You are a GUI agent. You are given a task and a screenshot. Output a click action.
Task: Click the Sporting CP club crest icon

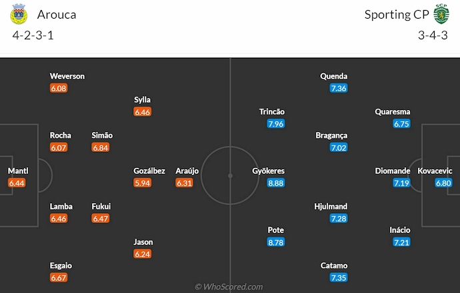tap(440, 14)
